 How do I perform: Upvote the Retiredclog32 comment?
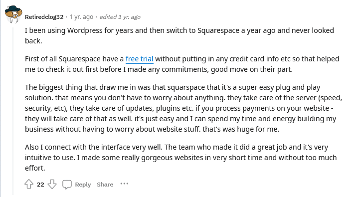29,184
